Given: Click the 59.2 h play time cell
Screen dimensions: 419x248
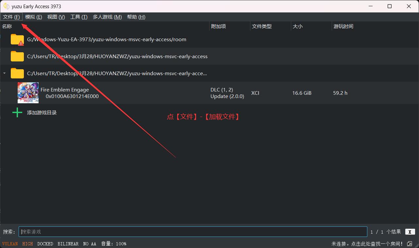Looking at the screenshot, I should click(340, 93).
